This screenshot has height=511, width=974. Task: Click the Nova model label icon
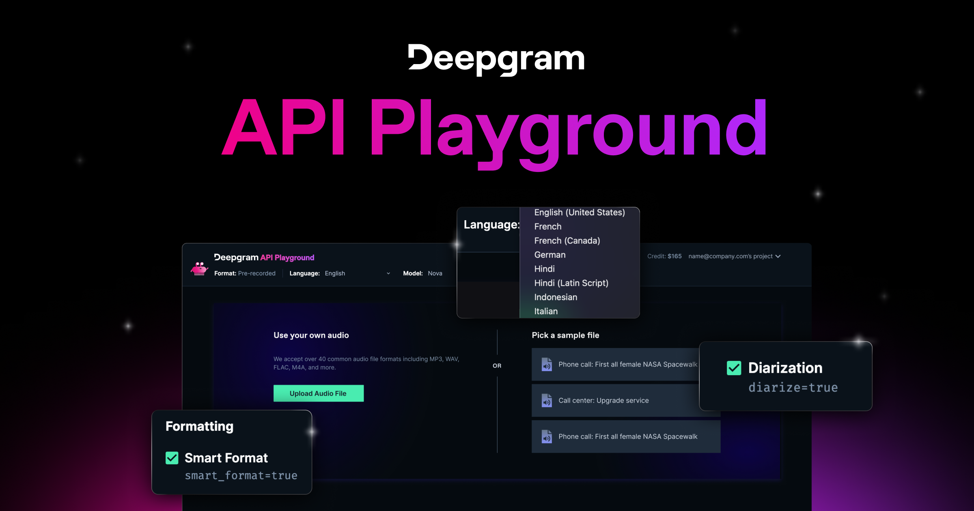point(446,273)
